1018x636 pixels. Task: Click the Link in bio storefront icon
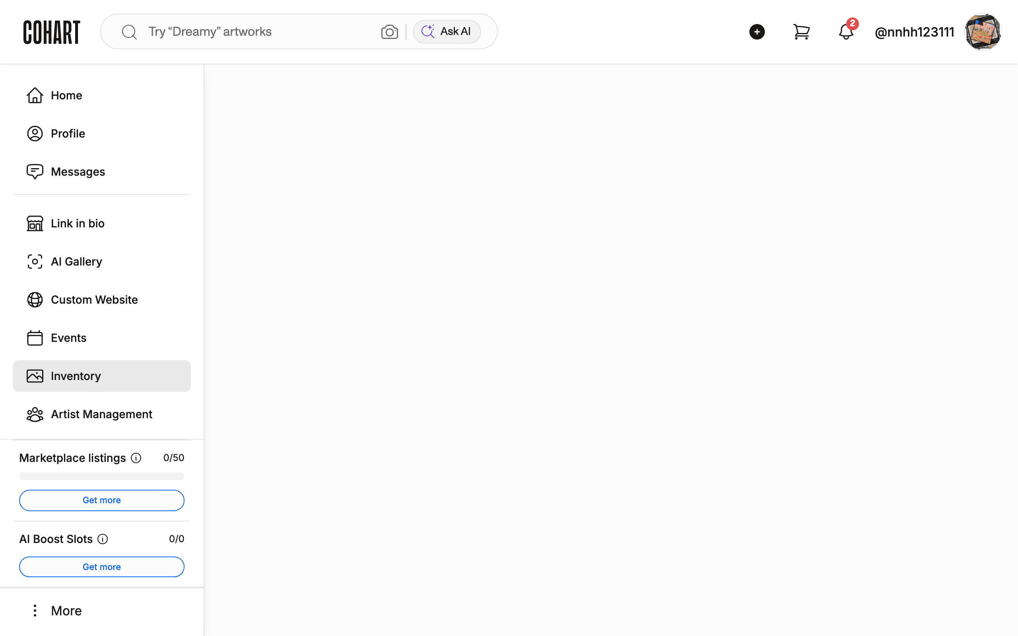click(x=35, y=223)
